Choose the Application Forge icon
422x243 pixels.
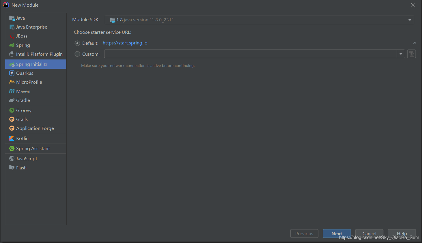point(12,128)
